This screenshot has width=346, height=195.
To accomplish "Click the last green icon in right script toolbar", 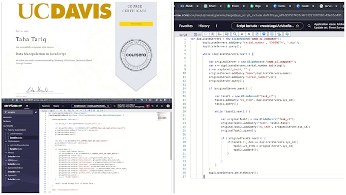I will pos(287,34).
